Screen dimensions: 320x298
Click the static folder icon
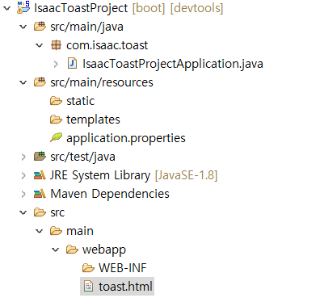pos(56,101)
